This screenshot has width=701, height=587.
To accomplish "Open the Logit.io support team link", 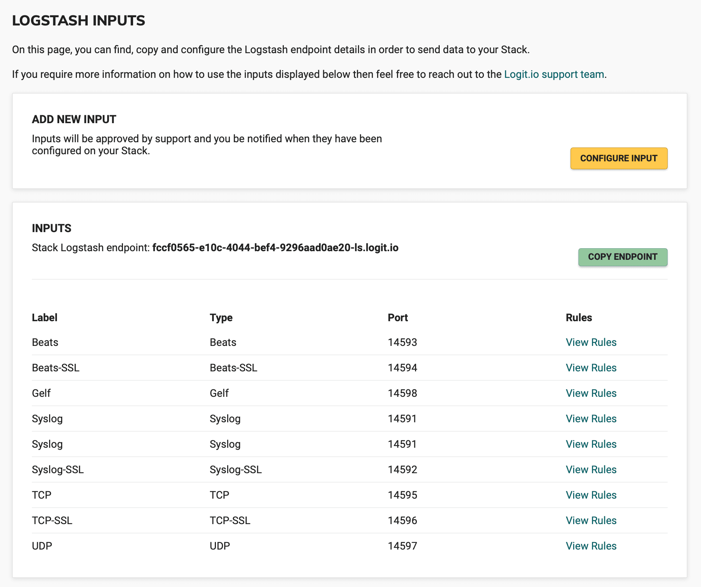I will 554,74.
